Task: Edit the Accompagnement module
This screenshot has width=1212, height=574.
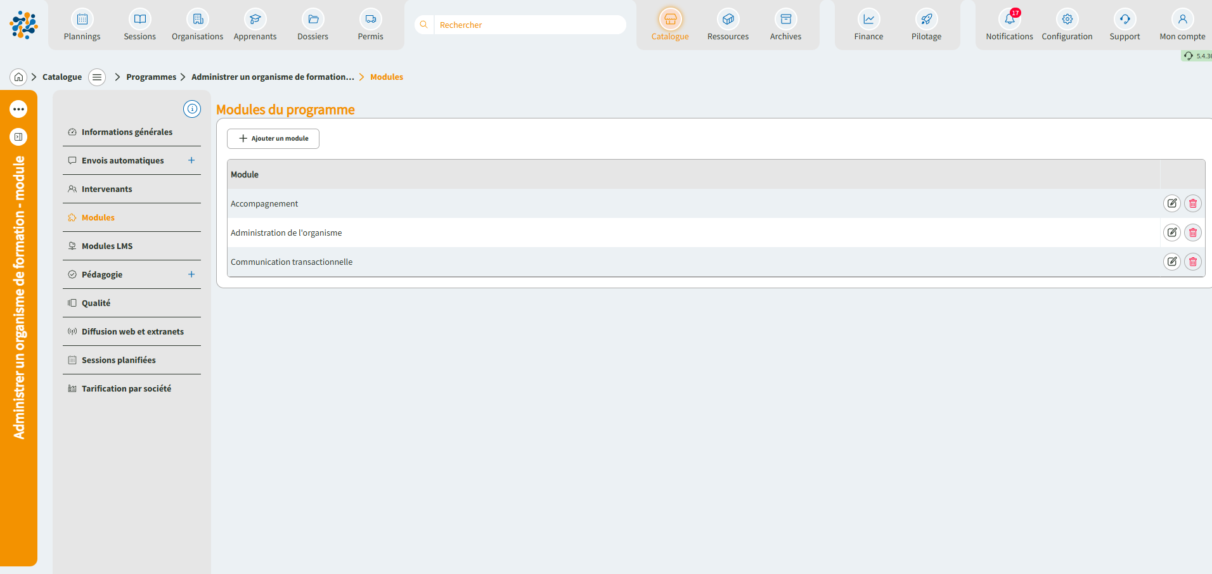Action: [x=1171, y=203]
